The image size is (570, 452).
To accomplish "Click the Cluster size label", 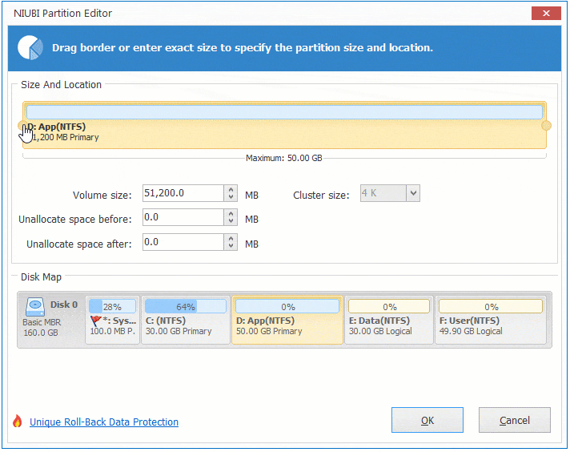I will point(321,196).
